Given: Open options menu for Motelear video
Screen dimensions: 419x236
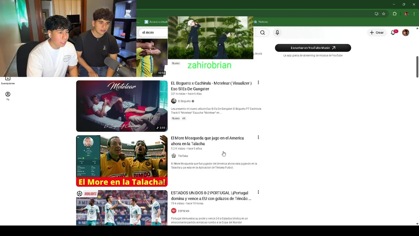Looking at the screenshot, I should coord(258,83).
